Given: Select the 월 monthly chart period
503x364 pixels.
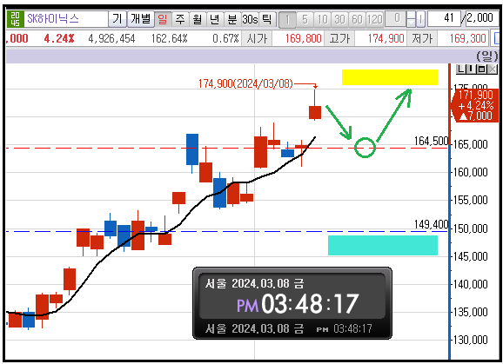Looking at the screenshot, I should [198, 19].
